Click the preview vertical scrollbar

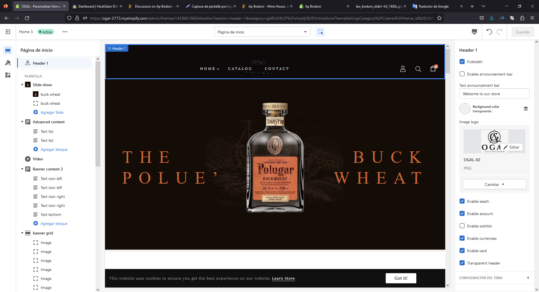[x=448, y=61]
